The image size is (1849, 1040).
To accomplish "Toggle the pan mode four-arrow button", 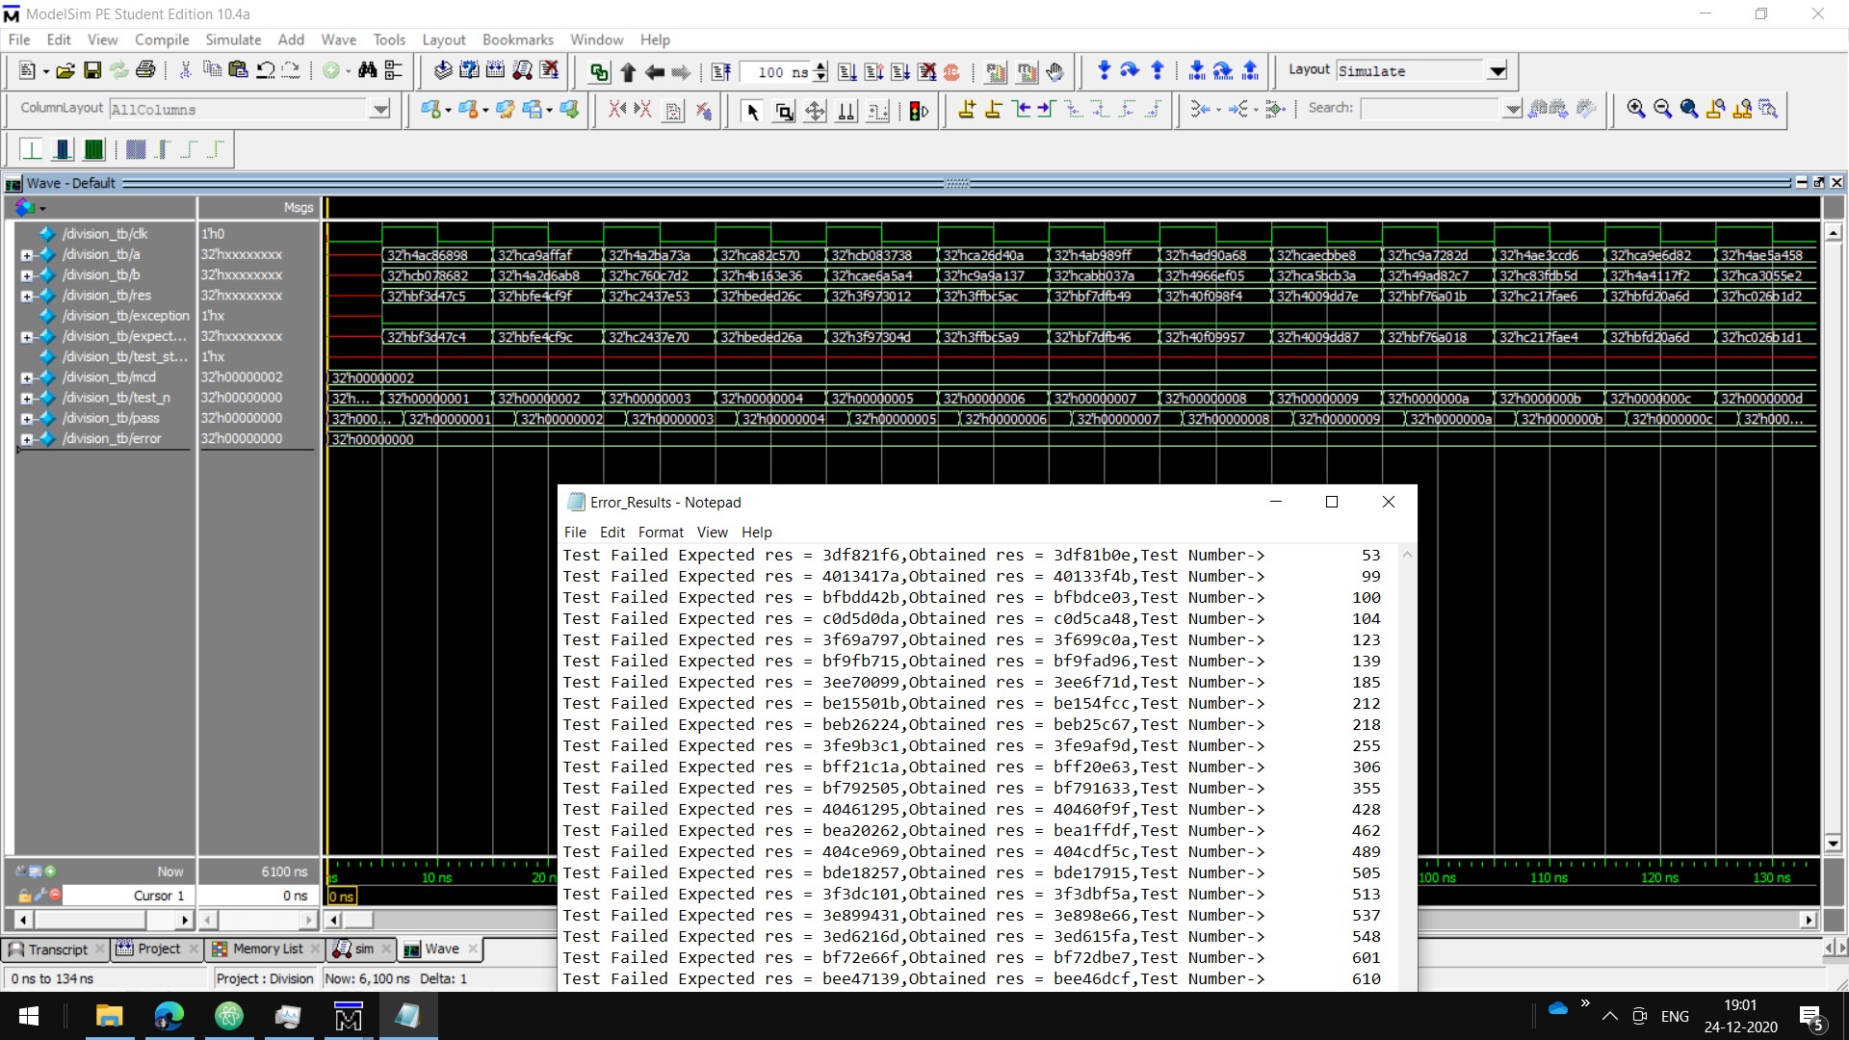I will 815,111.
